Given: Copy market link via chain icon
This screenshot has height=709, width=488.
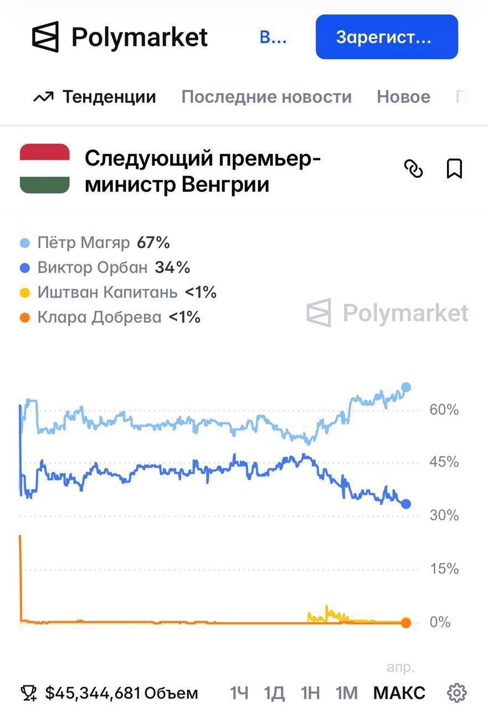Looking at the screenshot, I should [413, 168].
